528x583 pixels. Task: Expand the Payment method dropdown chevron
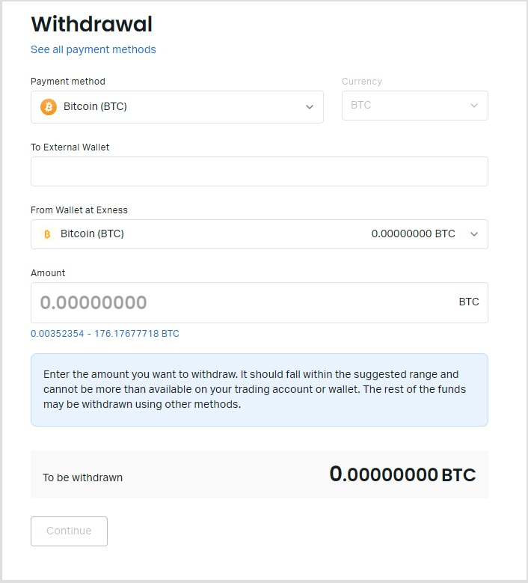310,107
